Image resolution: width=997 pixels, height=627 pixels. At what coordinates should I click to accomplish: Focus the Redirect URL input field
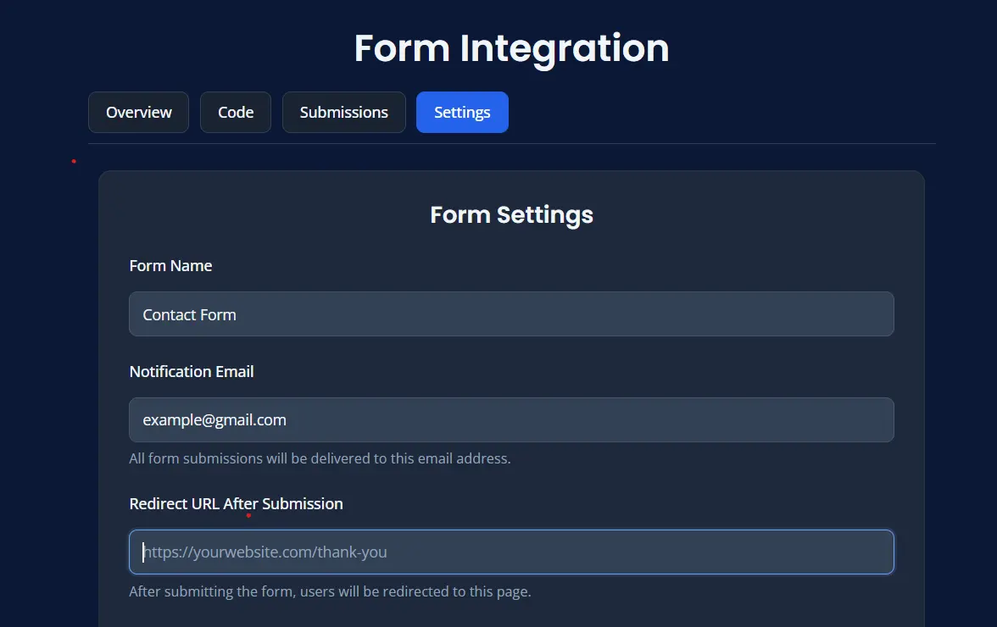pyautogui.click(x=511, y=552)
